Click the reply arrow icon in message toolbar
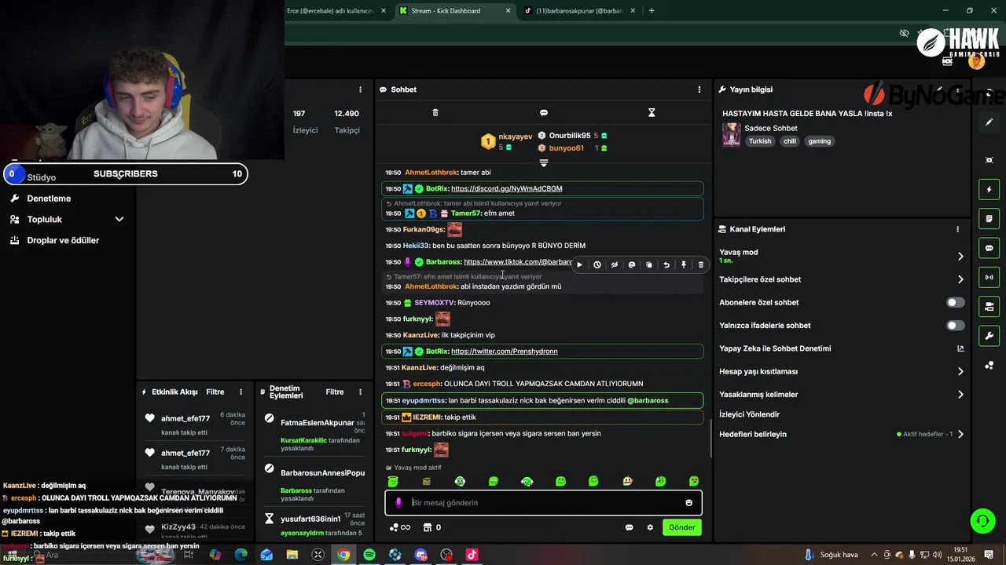Image resolution: width=1006 pixels, height=565 pixels. pyautogui.click(x=666, y=265)
